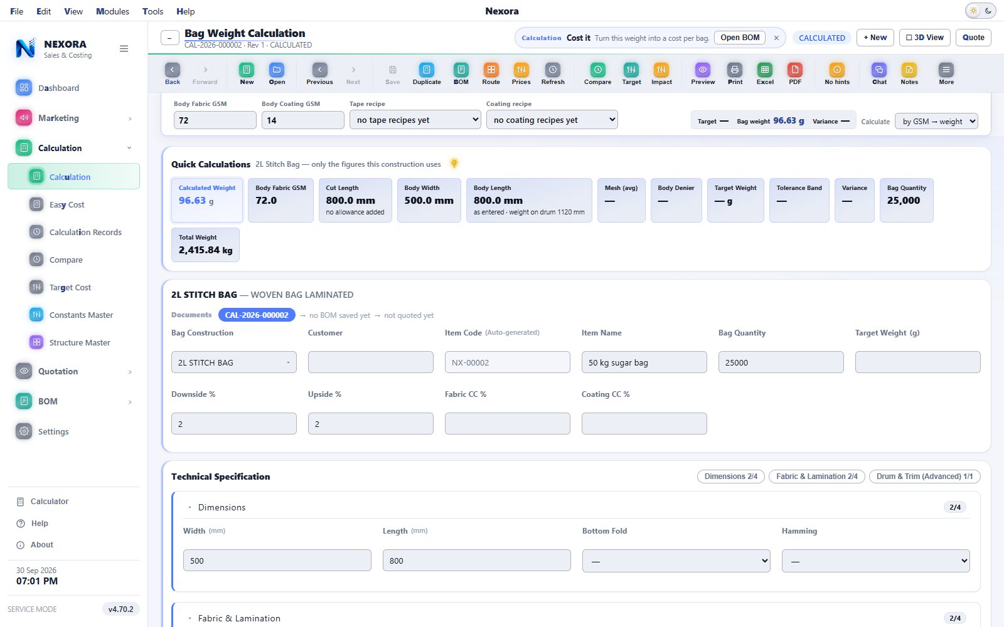
Task: Click the More toolbar icon
Action: pos(946,73)
